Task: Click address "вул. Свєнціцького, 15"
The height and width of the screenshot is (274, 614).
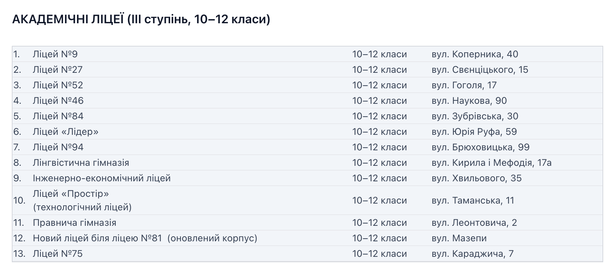Action: 480,70
